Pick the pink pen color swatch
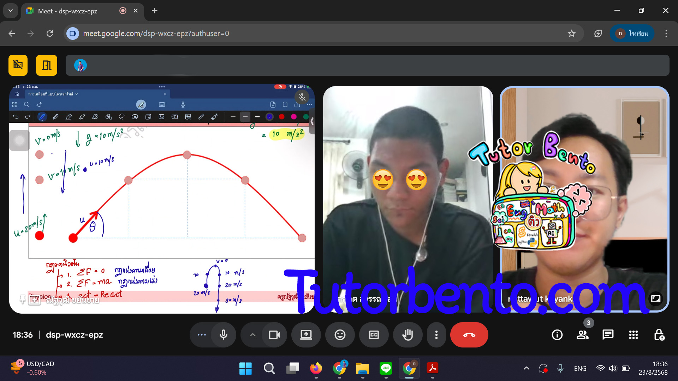The width and height of the screenshot is (678, 381). [x=294, y=117]
